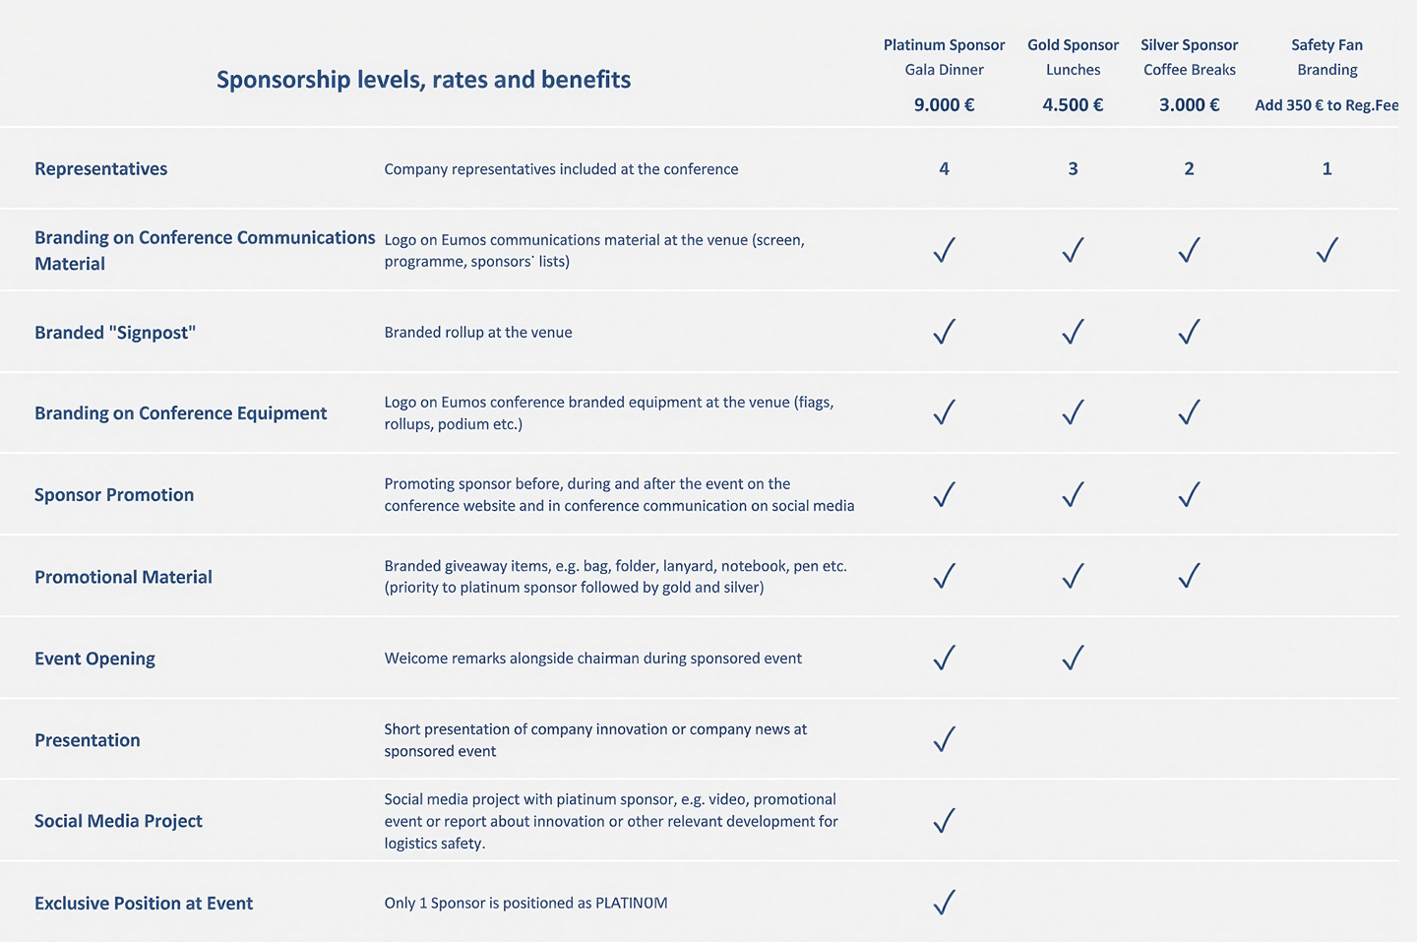This screenshot has width=1417, height=942.
Task: Toggle the Silver checkmark for Branded "Signpost"
Action: click(x=1189, y=332)
